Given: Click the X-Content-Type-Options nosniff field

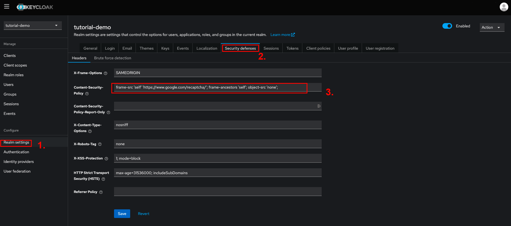Looking at the screenshot, I should click(218, 125).
